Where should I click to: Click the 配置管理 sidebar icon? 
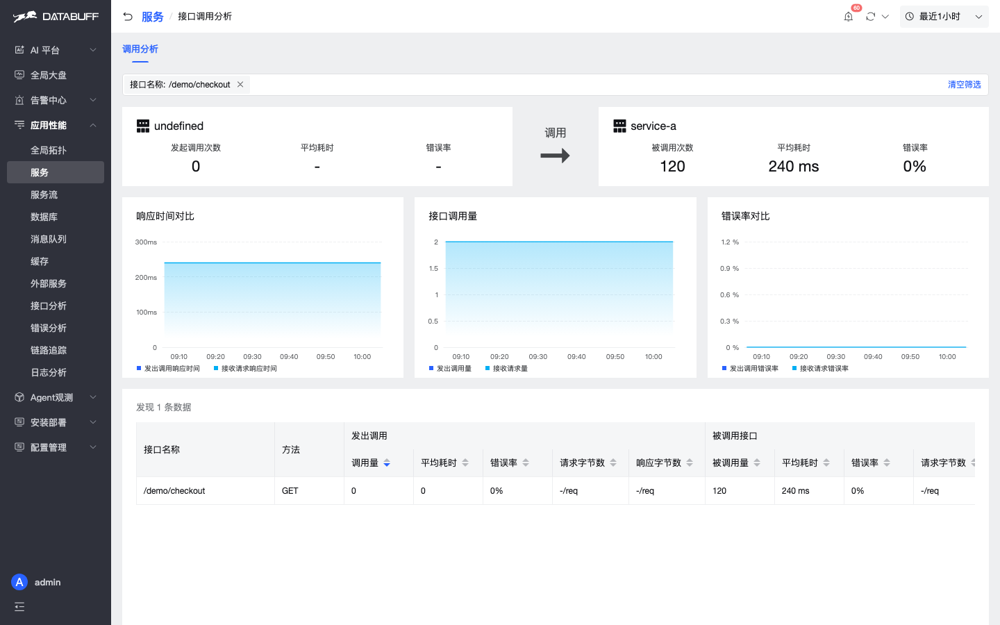19,447
